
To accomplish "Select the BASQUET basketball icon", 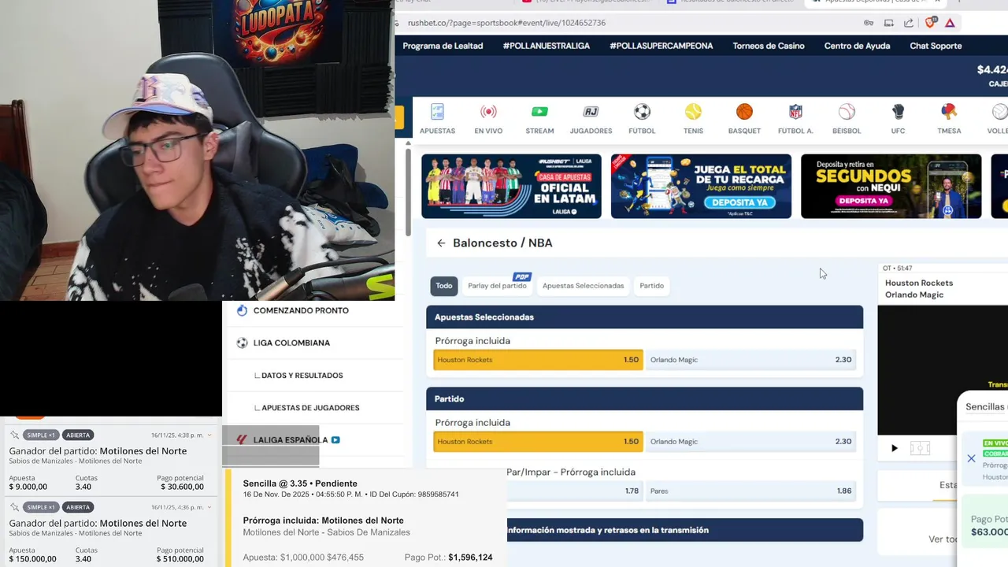I will pos(744,112).
